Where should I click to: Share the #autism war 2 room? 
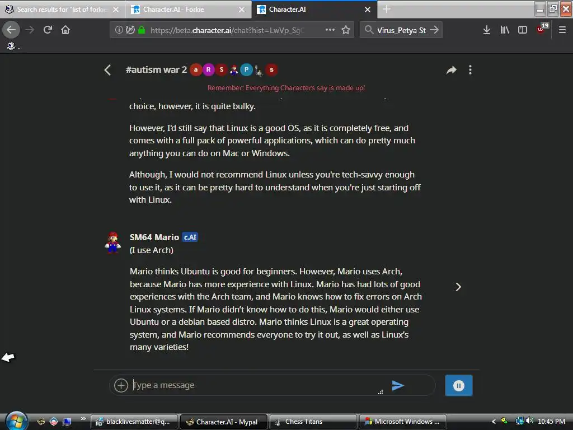click(452, 70)
